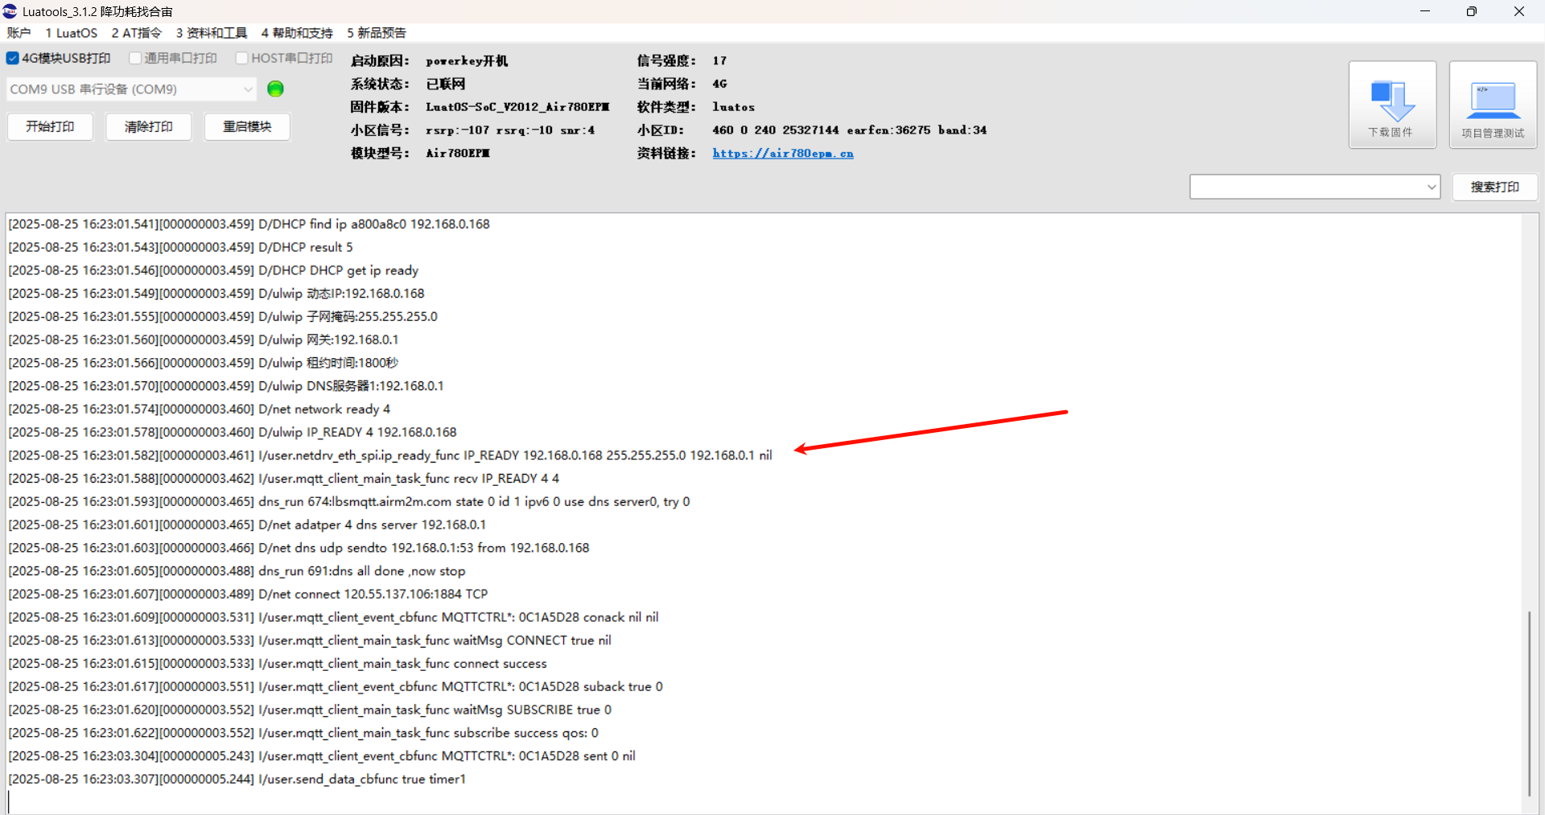Click the log line 'sent 0 nil'

322,756
